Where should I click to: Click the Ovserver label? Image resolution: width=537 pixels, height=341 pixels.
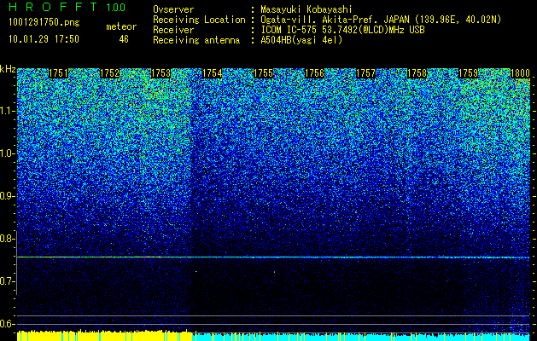(173, 9)
